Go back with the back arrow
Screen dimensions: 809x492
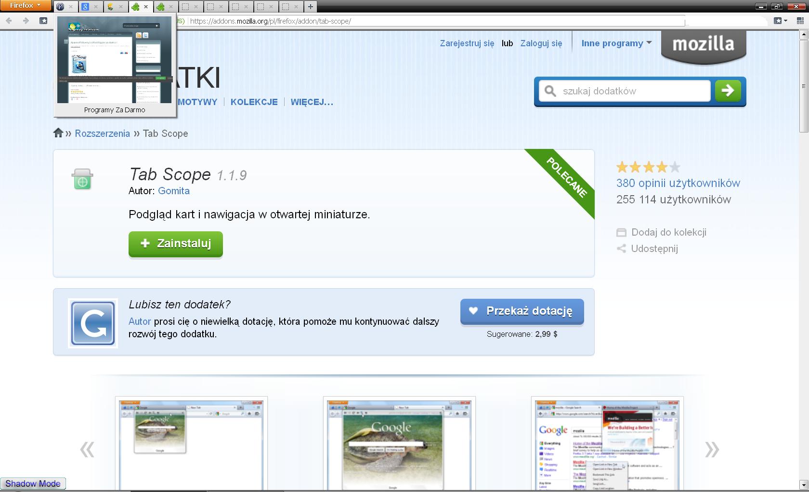click(x=9, y=21)
